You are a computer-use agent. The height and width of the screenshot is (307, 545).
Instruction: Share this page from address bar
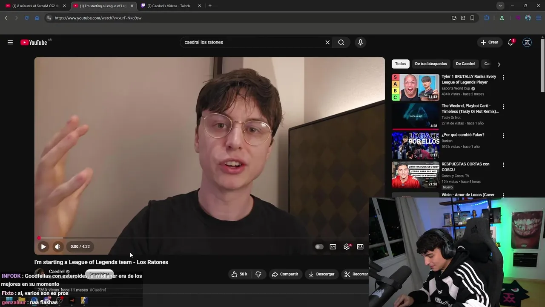(x=463, y=18)
